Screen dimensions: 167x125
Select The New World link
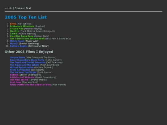pyautogui.click(x=19, y=80)
